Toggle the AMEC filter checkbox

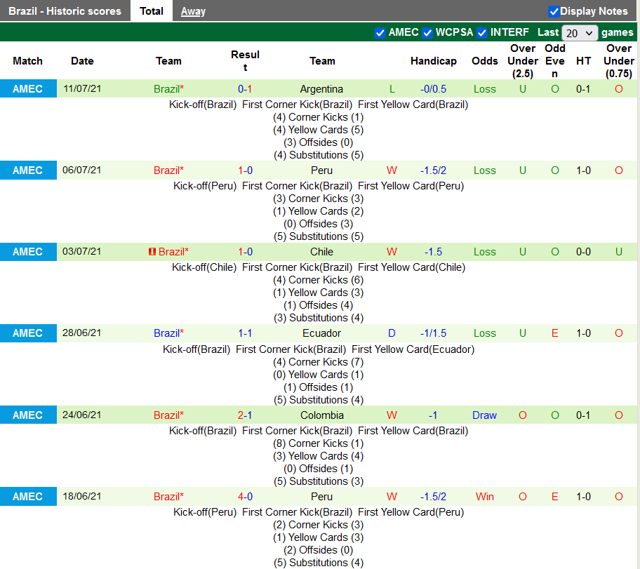click(x=380, y=33)
